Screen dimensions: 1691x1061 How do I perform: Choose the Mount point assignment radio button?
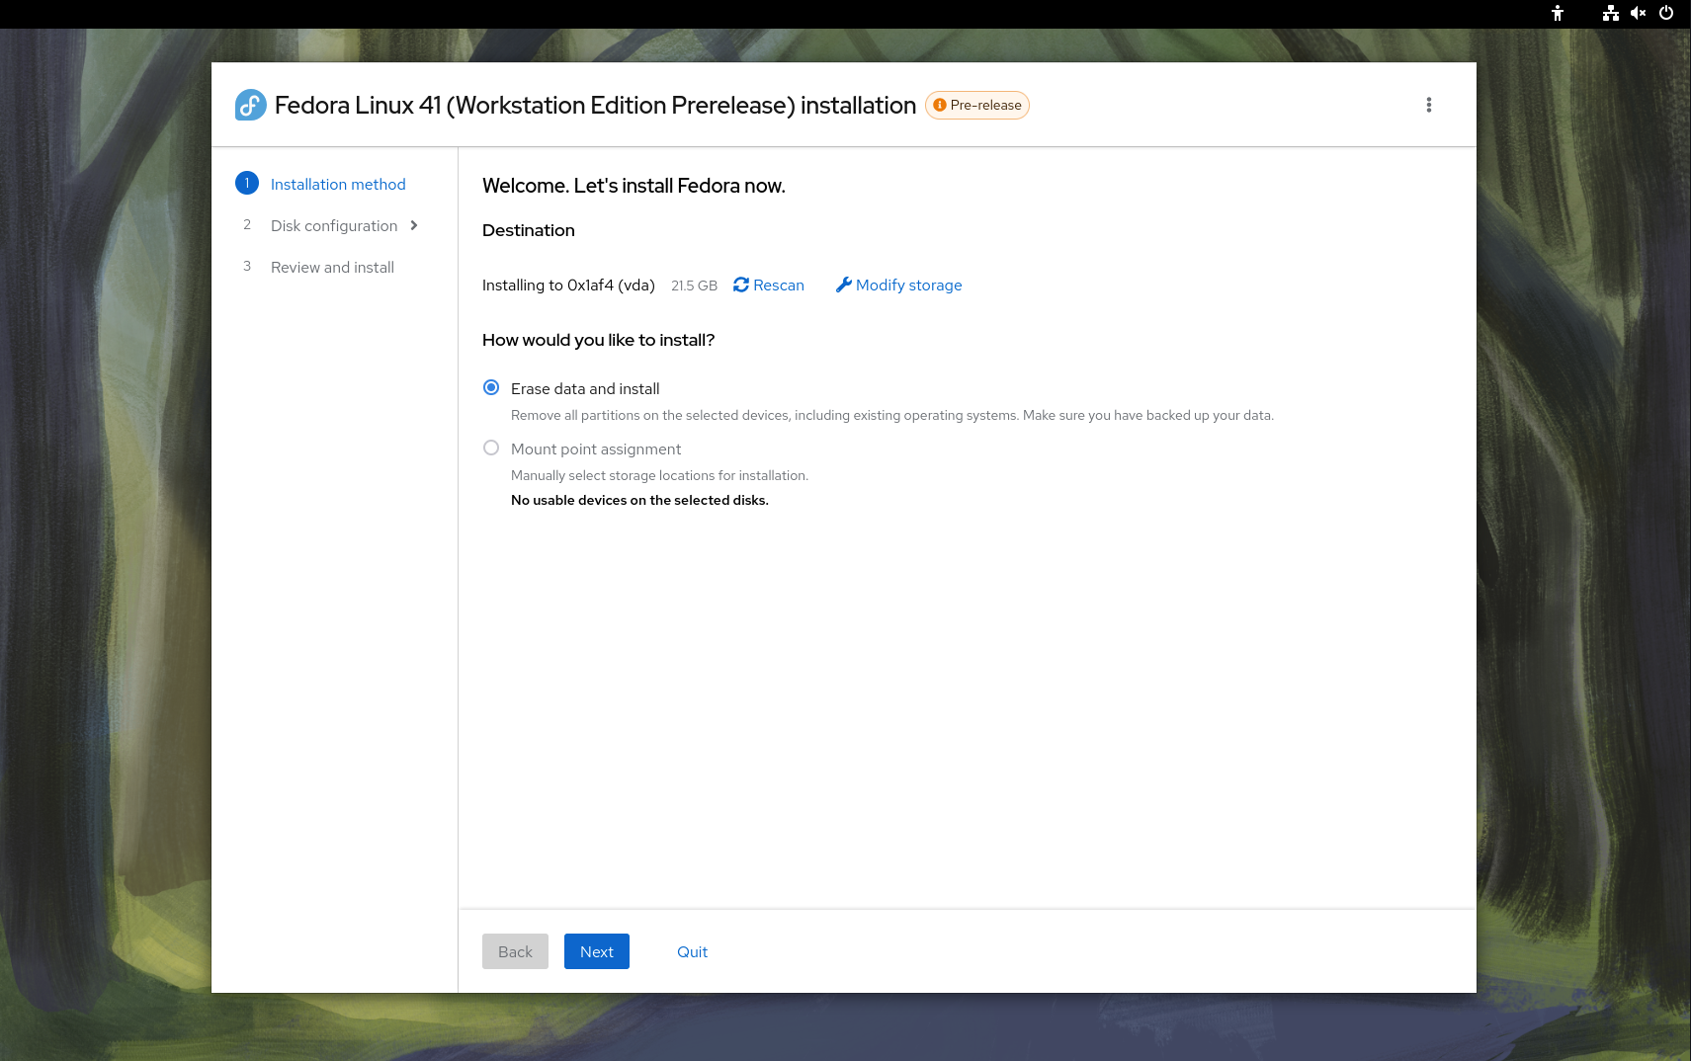pyautogui.click(x=491, y=448)
